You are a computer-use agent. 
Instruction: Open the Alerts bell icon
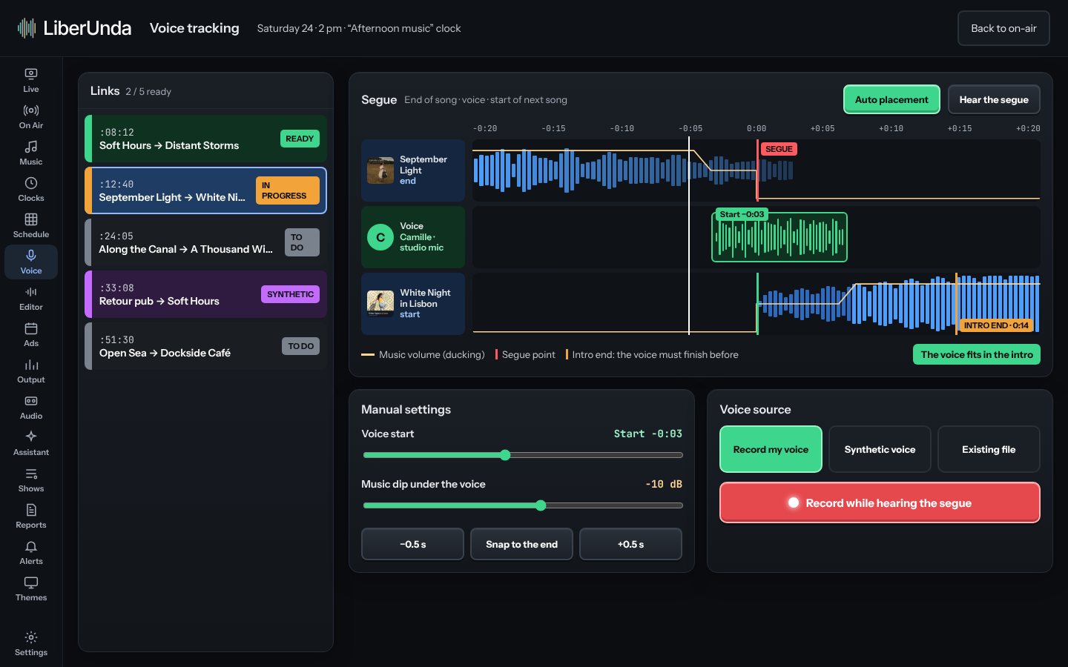click(31, 553)
